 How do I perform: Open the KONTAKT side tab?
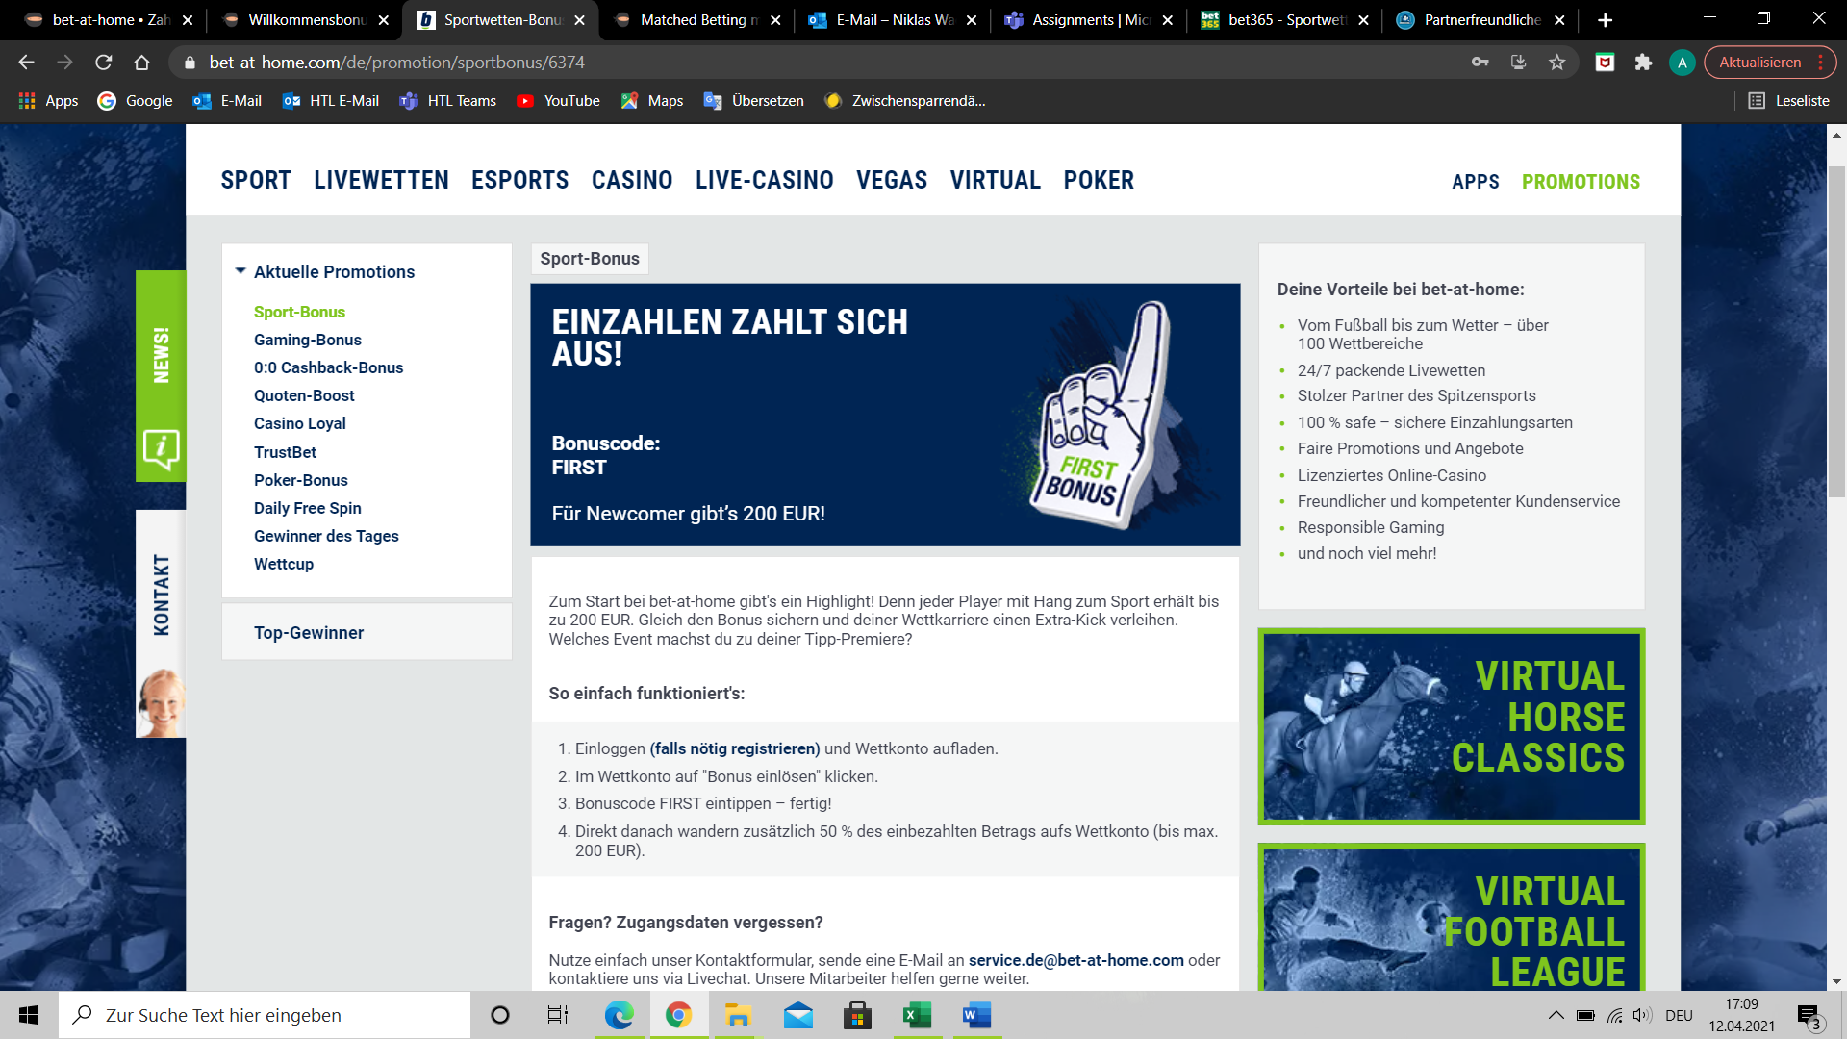click(161, 623)
